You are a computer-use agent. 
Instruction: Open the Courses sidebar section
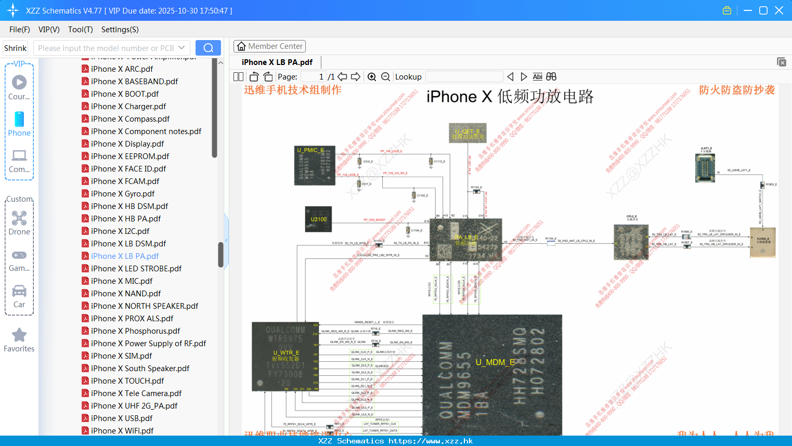[x=19, y=87]
